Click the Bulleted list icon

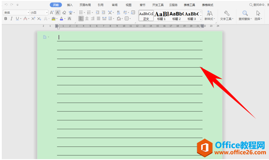[81, 12]
